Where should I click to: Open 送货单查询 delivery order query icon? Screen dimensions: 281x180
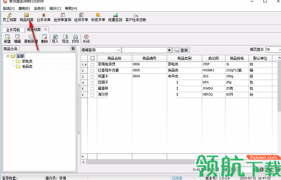pyautogui.click(x=63, y=18)
